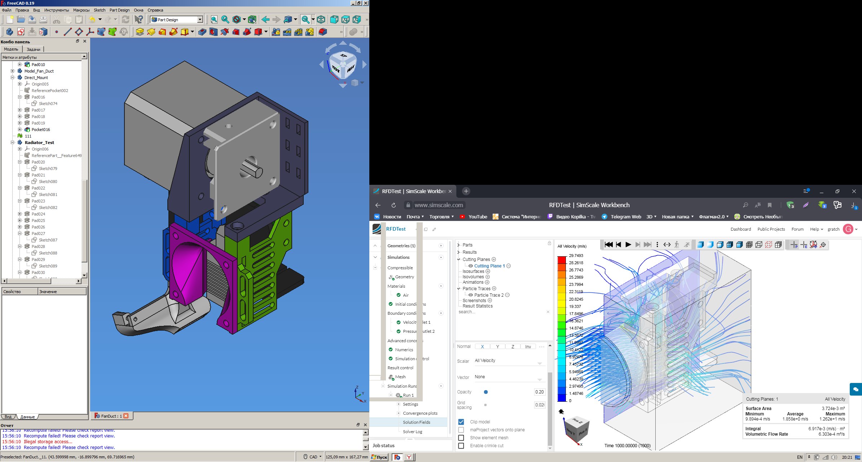Screen dimensions: 862x462
Task: Switch to the Задачи tab
Action: point(34,49)
